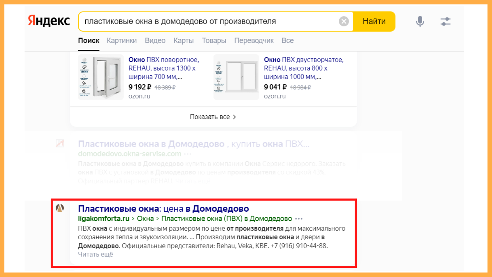Click ozon.ru under the 9 192 ₽ product
Viewport: 492px width, 277px height.
point(139,96)
